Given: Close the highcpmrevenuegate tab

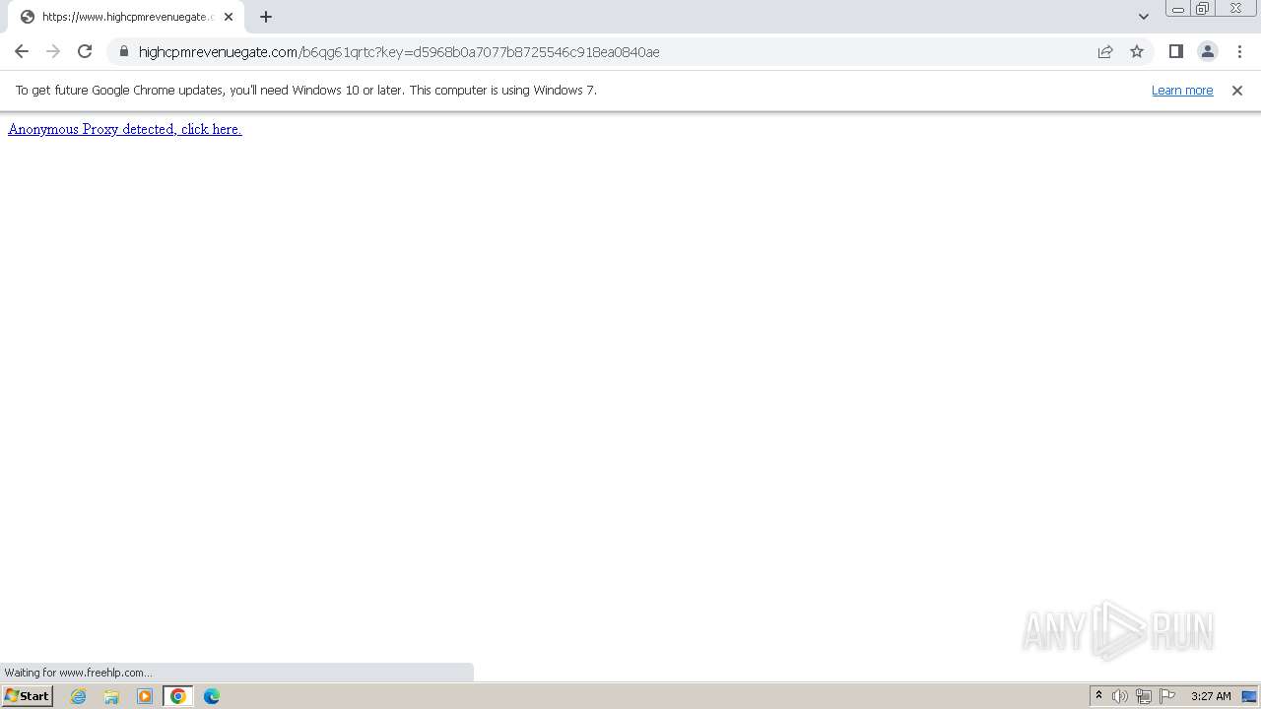Looking at the screenshot, I should pos(229,17).
